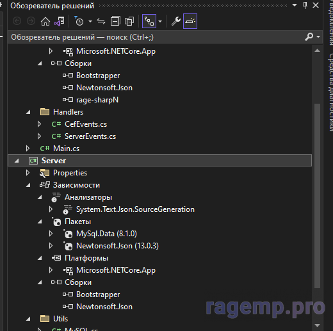Select the Newtonsoft.Json (13.0.3) package
Viewport: 333px width, 331px height.
117,246
